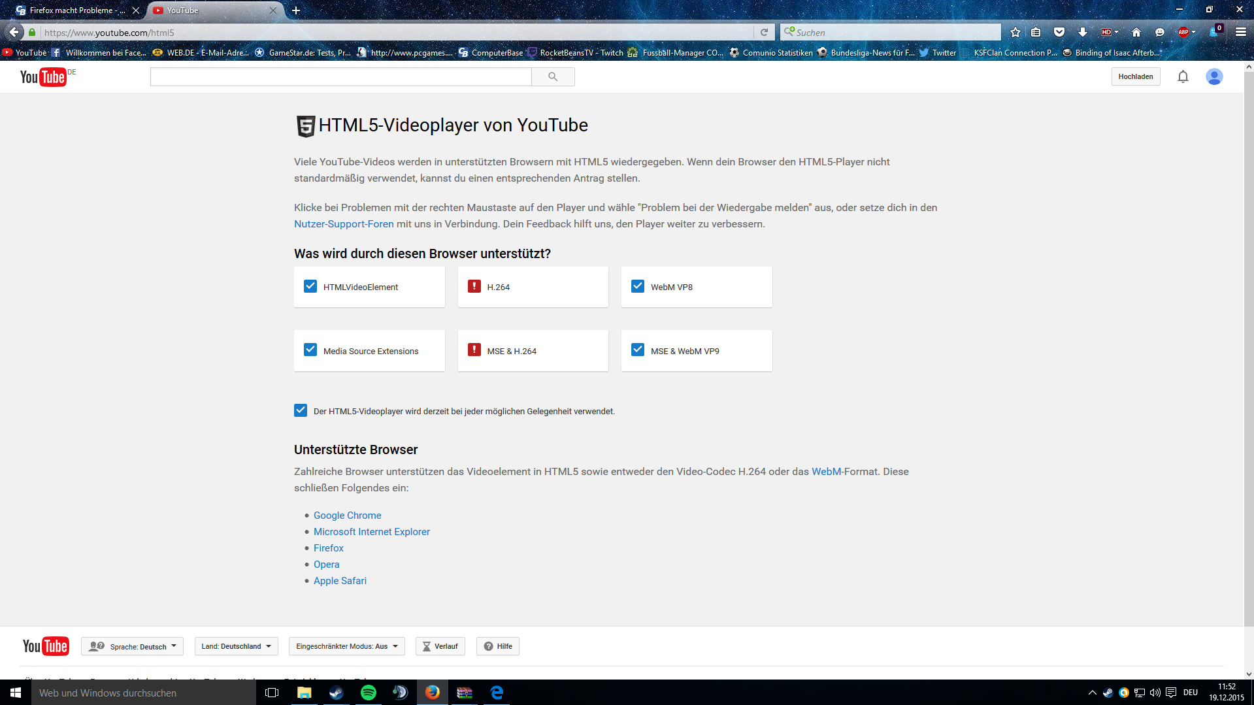Show bookmarks list icon in toolbar

tap(1036, 32)
